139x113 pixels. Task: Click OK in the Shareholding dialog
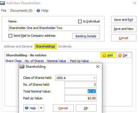point(86,108)
